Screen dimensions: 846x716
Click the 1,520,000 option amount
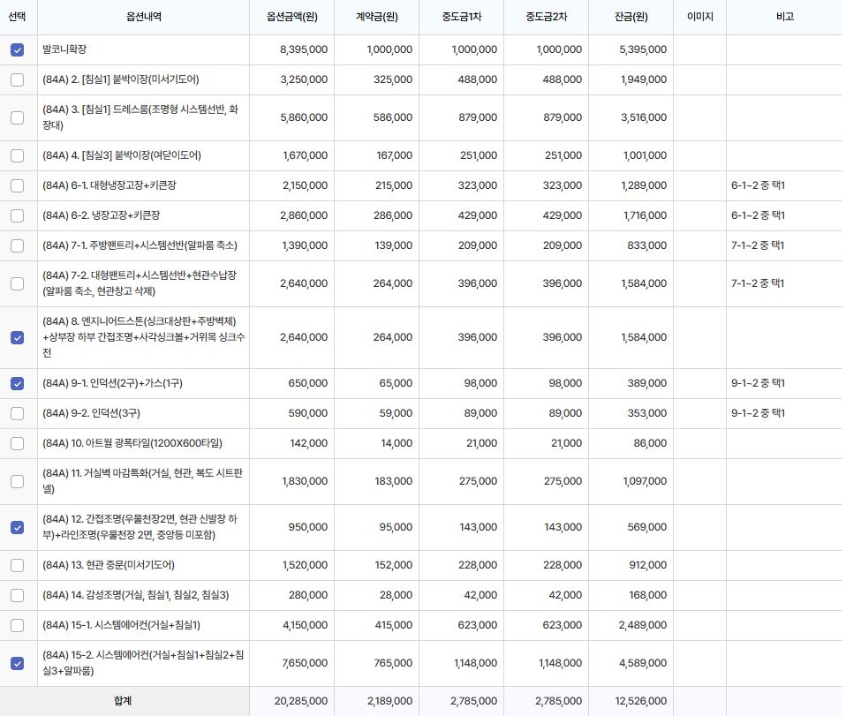[305, 565]
